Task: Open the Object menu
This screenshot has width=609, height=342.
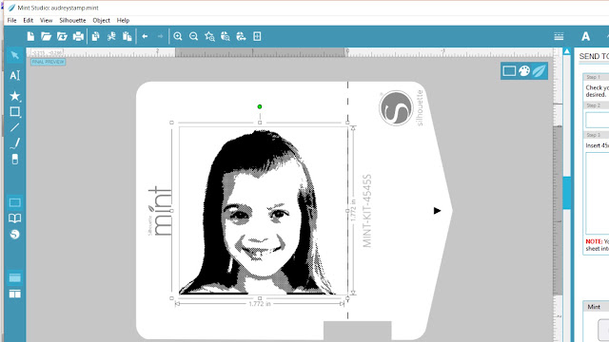Action: point(101,20)
